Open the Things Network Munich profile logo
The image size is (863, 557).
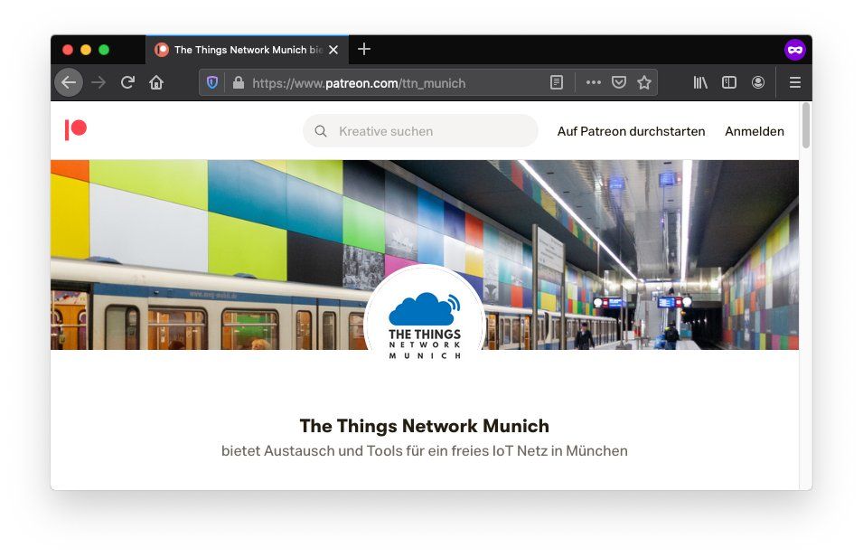pyautogui.click(x=425, y=325)
